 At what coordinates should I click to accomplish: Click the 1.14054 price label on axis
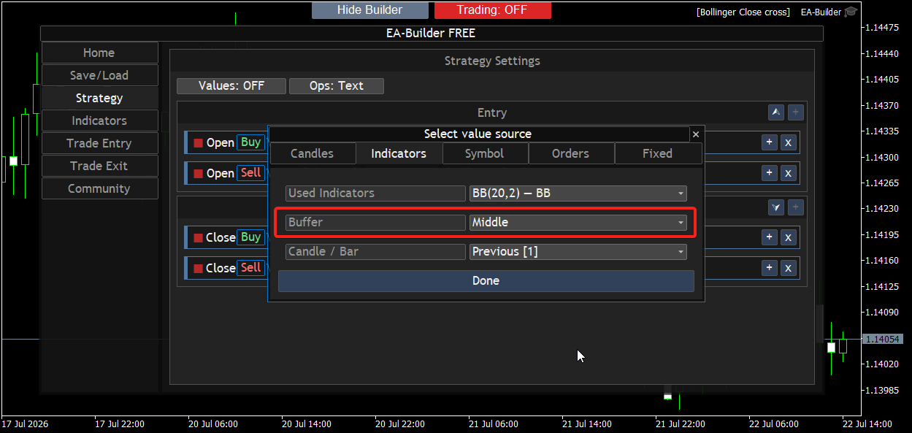(882, 339)
